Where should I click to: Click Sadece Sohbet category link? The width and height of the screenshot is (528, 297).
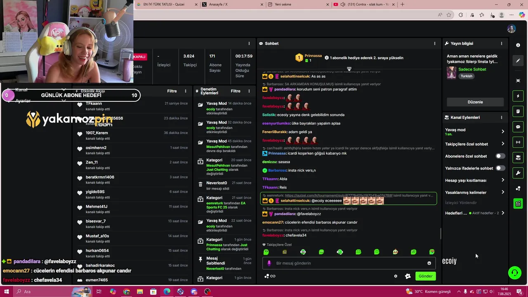(x=472, y=69)
